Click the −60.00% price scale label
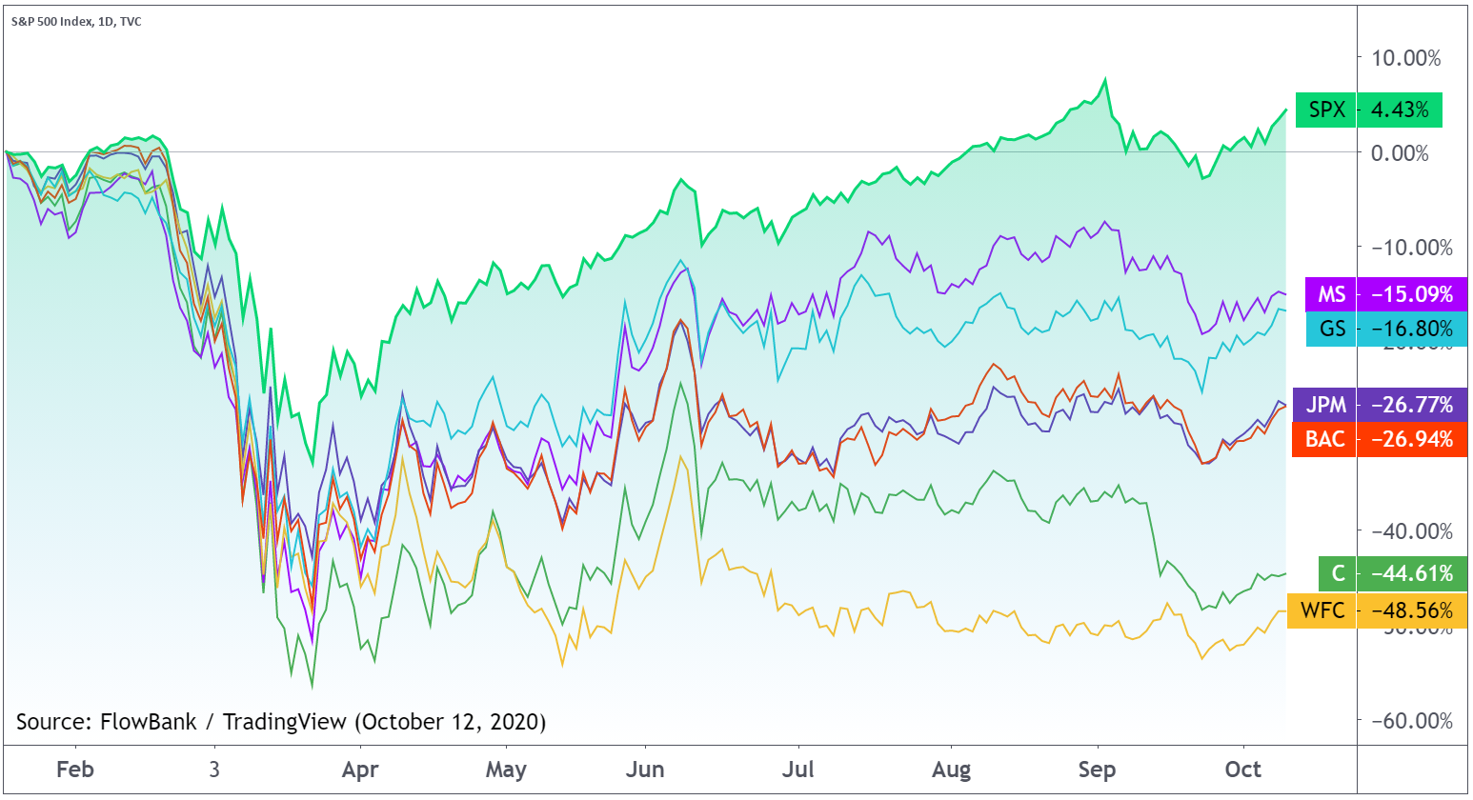Viewport: 1473px width, 800px height. coord(1412,721)
